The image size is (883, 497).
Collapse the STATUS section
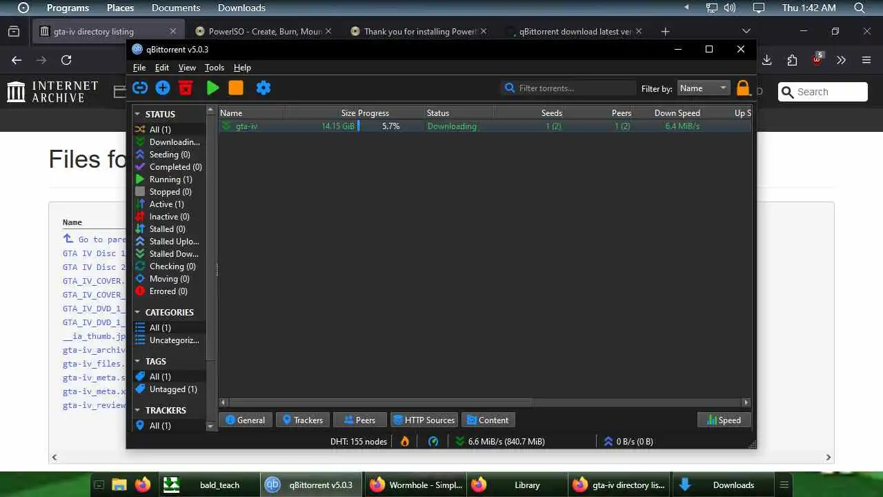click(137, 114)
